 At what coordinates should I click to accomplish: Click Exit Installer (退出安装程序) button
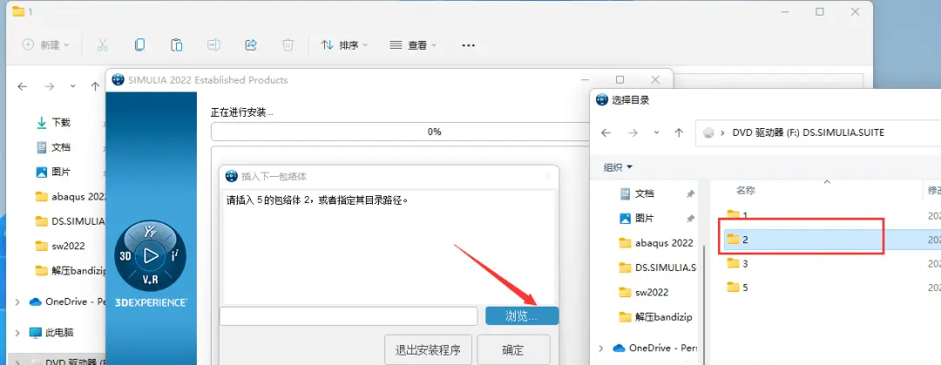click(x=428, y=350)
